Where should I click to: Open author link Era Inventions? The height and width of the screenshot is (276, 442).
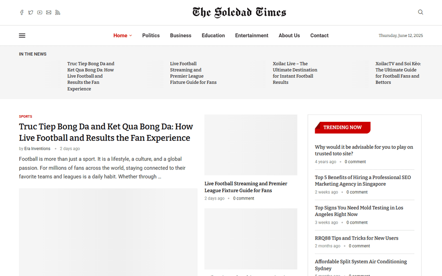click(x=37, y=149)
